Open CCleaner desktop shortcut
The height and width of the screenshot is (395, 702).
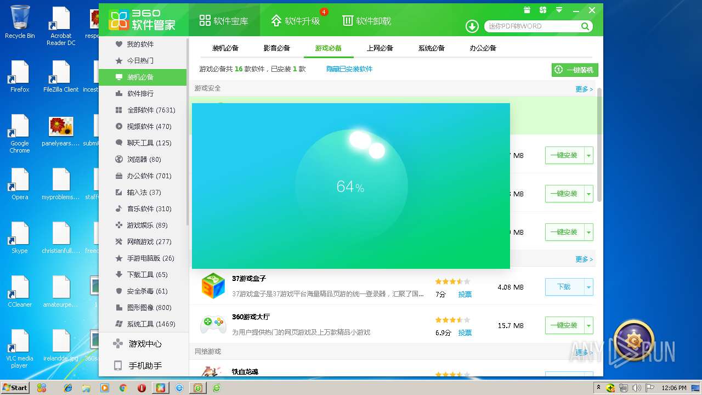click(x=20, y=291)
